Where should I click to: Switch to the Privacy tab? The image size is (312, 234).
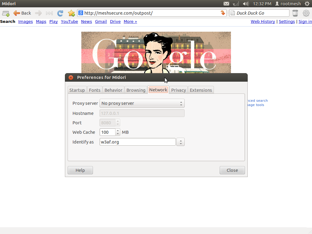(x=179, y=90)
